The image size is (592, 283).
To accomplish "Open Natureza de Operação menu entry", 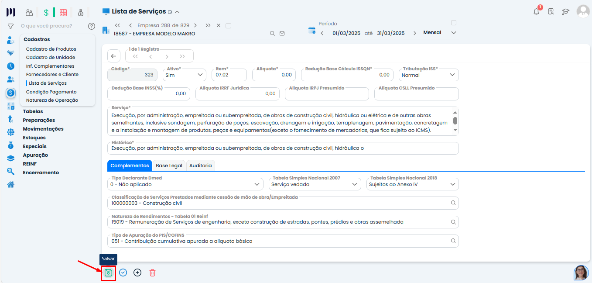I will point(52,100).
